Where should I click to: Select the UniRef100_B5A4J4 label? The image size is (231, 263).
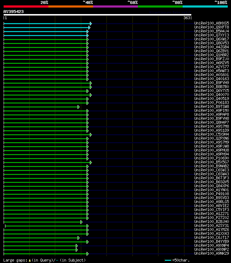pos(212,31)
